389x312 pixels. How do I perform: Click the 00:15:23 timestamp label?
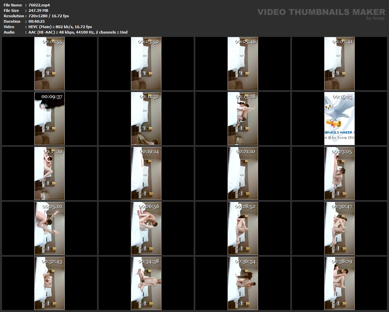pyautogui.click(x=342, y=97)
